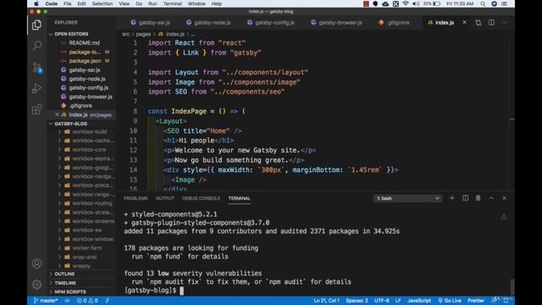Screen dimensions: 542x305
Task: Click UTF-8 encoding in status bar
Action: coord(382,301)
